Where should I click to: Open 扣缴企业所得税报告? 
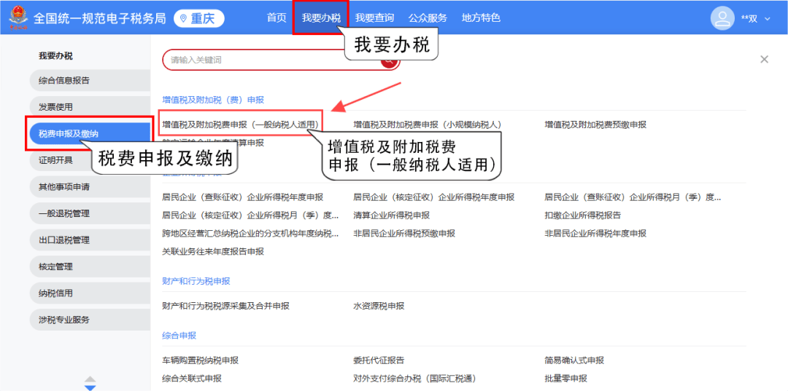click(x=582, y=215)
